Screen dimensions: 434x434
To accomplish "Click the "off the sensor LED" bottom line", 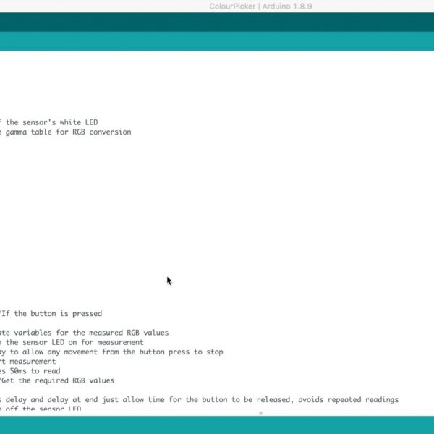I will (43, 409).
